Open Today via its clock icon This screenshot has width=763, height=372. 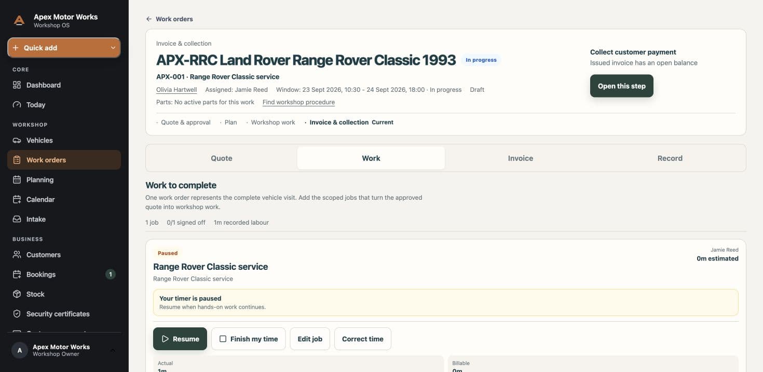click(x=17, y=105)
